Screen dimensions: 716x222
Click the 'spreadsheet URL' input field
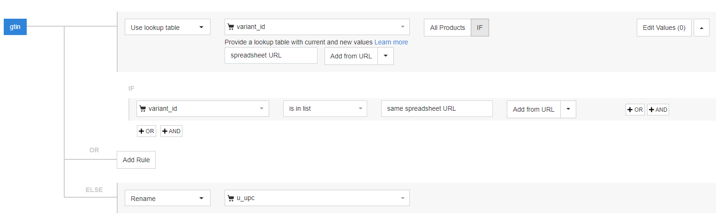click(x=271, y=56)
